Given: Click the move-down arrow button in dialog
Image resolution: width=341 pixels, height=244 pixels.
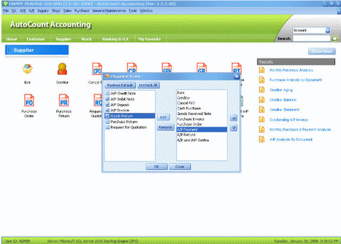Looking at the screenshot, I should (x=234, y=128).
